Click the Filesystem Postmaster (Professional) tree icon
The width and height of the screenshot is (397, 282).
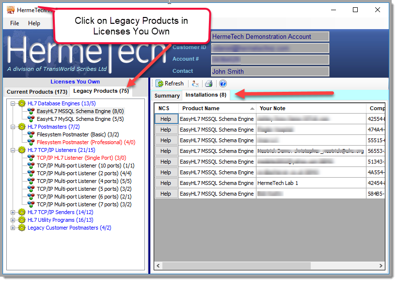click(31, 142)
